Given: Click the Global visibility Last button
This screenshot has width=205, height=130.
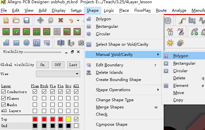Looking at the screenshot, I should pos(73,65).
